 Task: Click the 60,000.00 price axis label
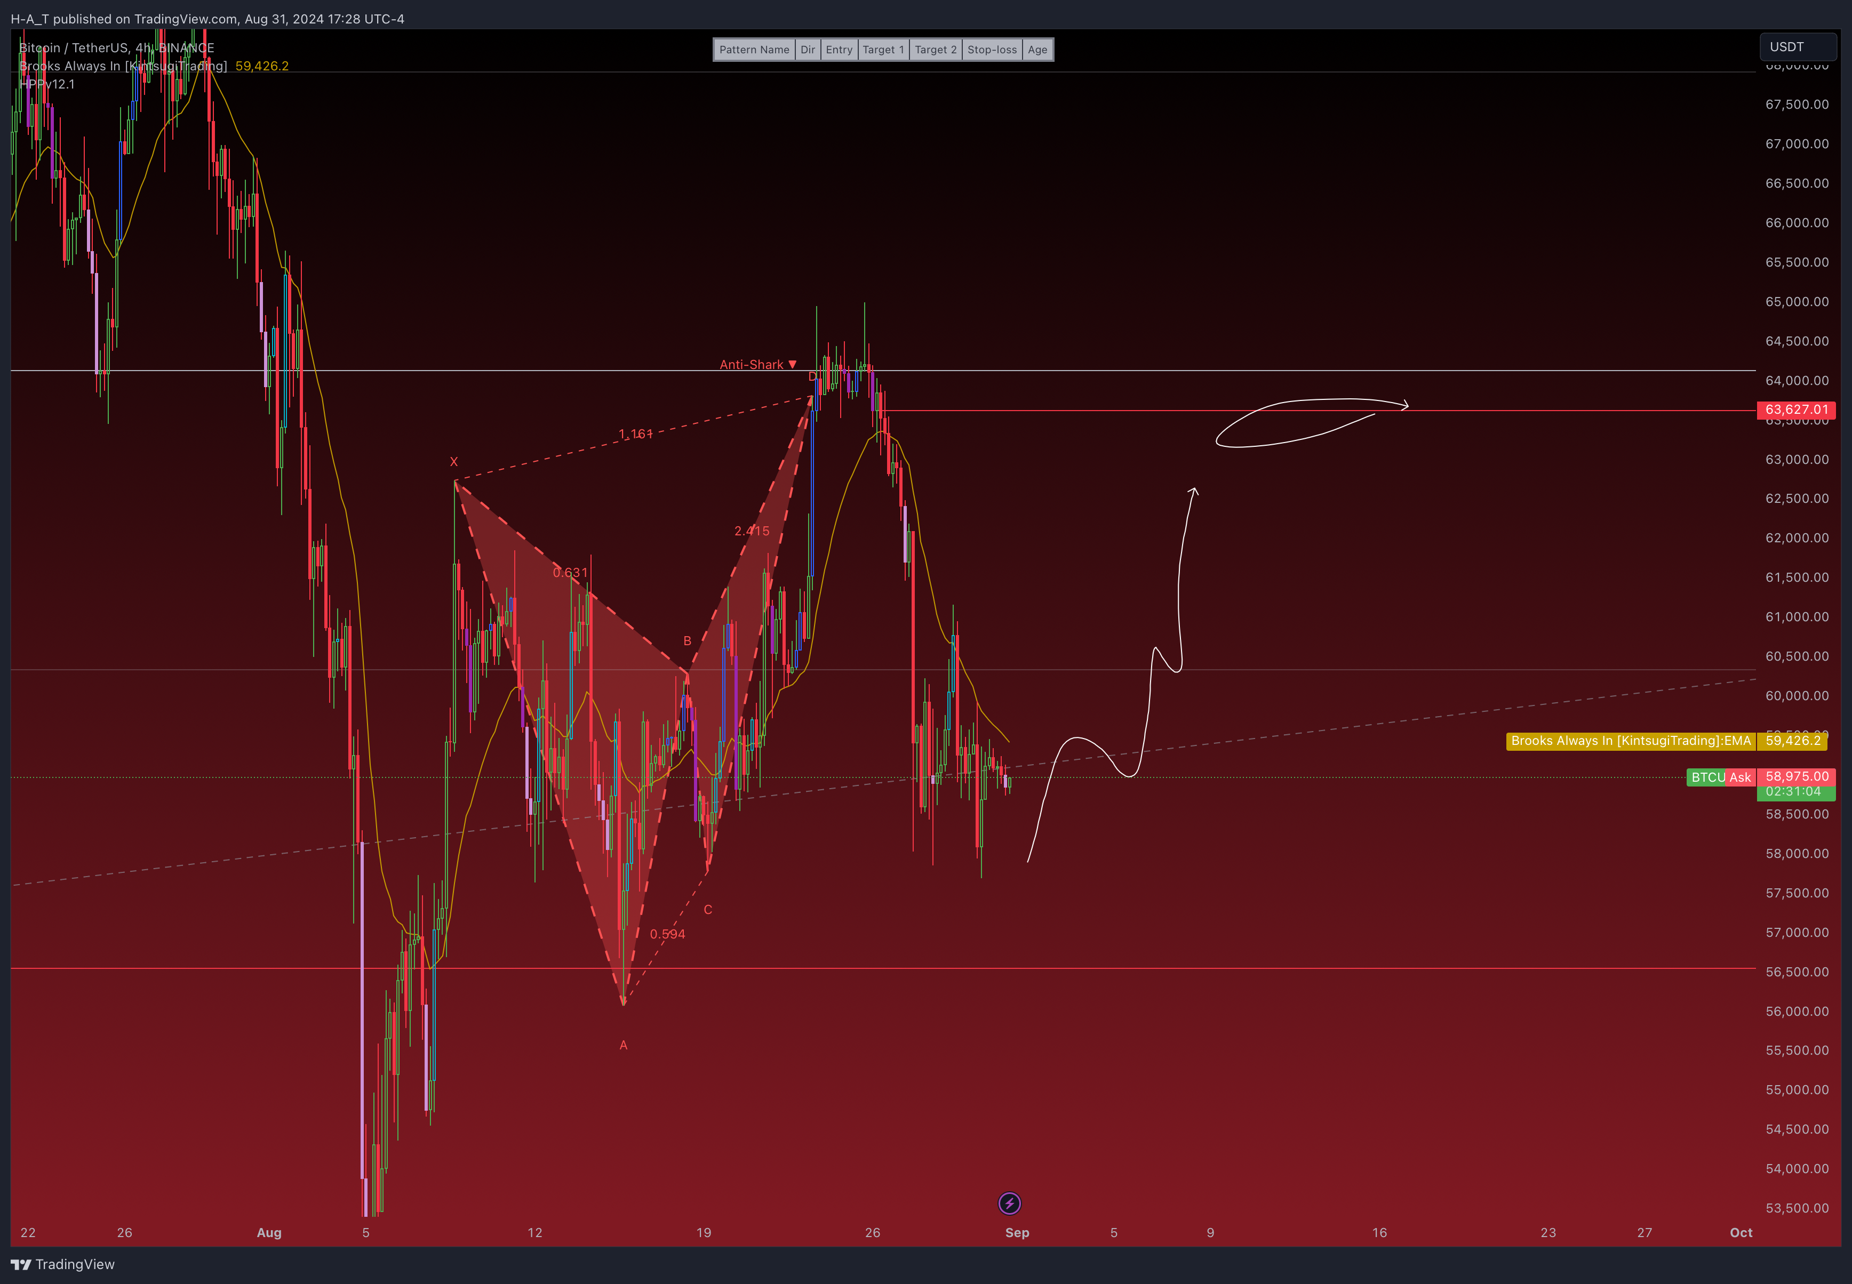coord(1797,696)
